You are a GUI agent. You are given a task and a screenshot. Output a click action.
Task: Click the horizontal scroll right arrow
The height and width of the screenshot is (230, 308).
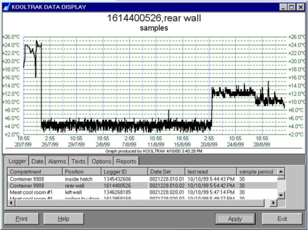(273, 203)
